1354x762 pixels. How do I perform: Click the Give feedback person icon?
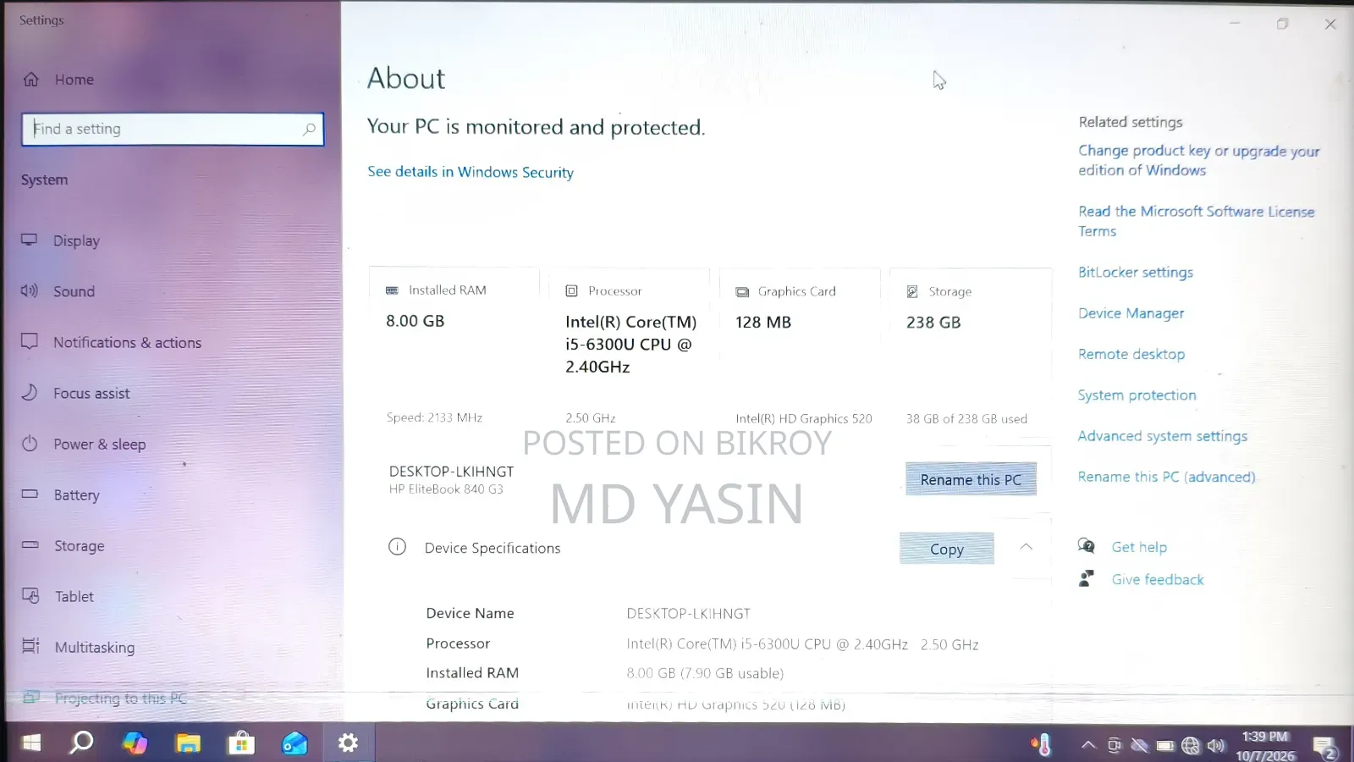click(1087, 579)
